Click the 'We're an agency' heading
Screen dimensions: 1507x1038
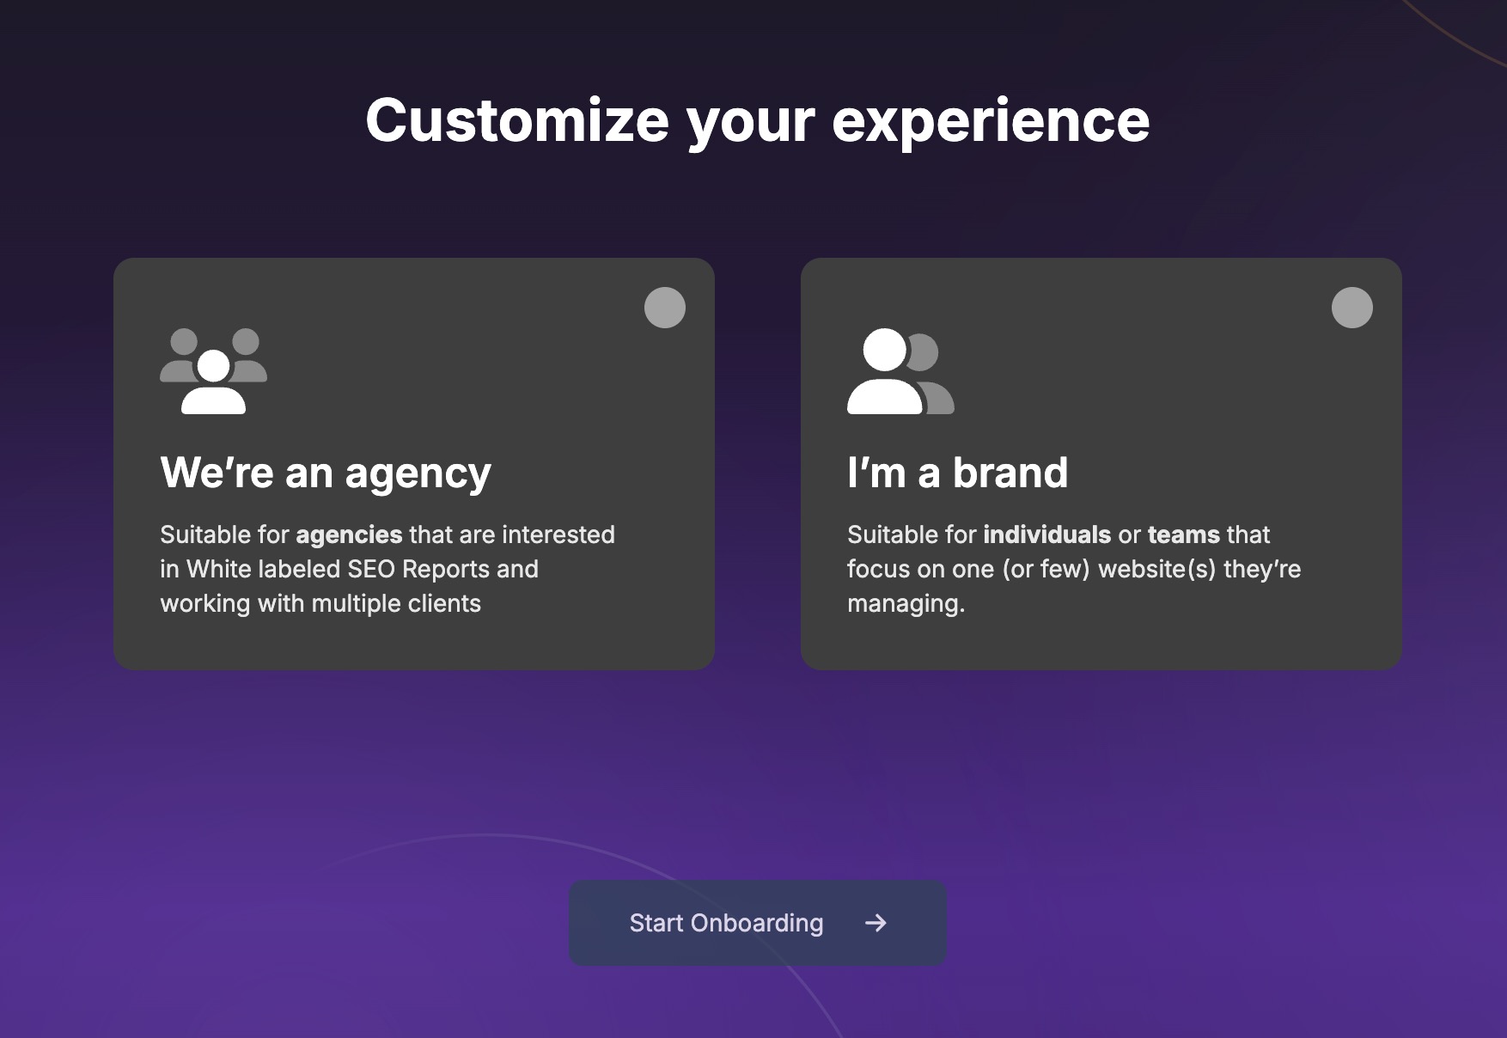(326, 472)
